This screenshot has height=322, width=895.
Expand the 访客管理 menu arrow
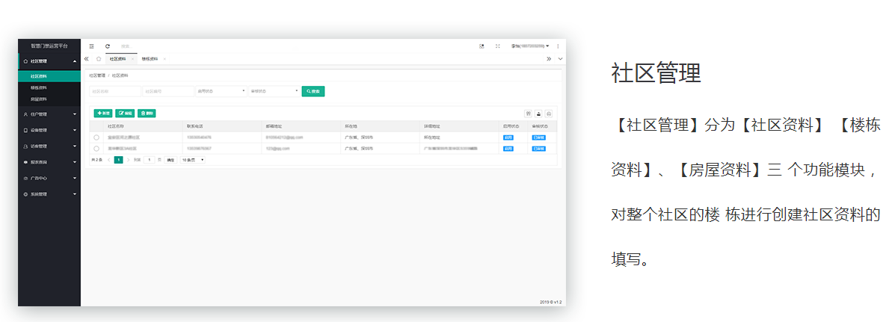point(75,146)
